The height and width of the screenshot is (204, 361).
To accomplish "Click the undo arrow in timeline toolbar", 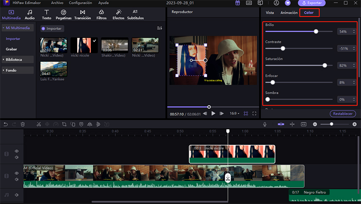I will (5, 124).
